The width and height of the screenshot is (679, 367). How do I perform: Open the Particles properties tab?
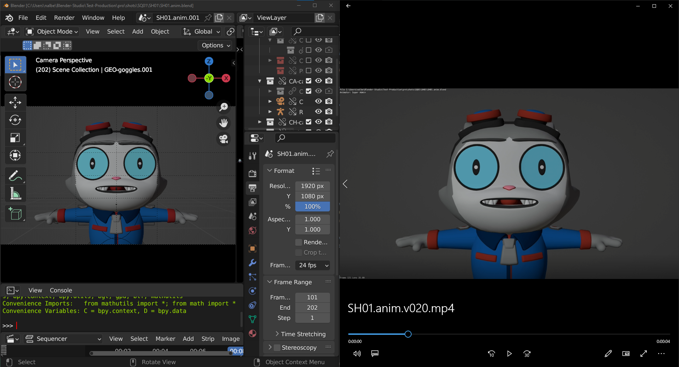(253, 277)
